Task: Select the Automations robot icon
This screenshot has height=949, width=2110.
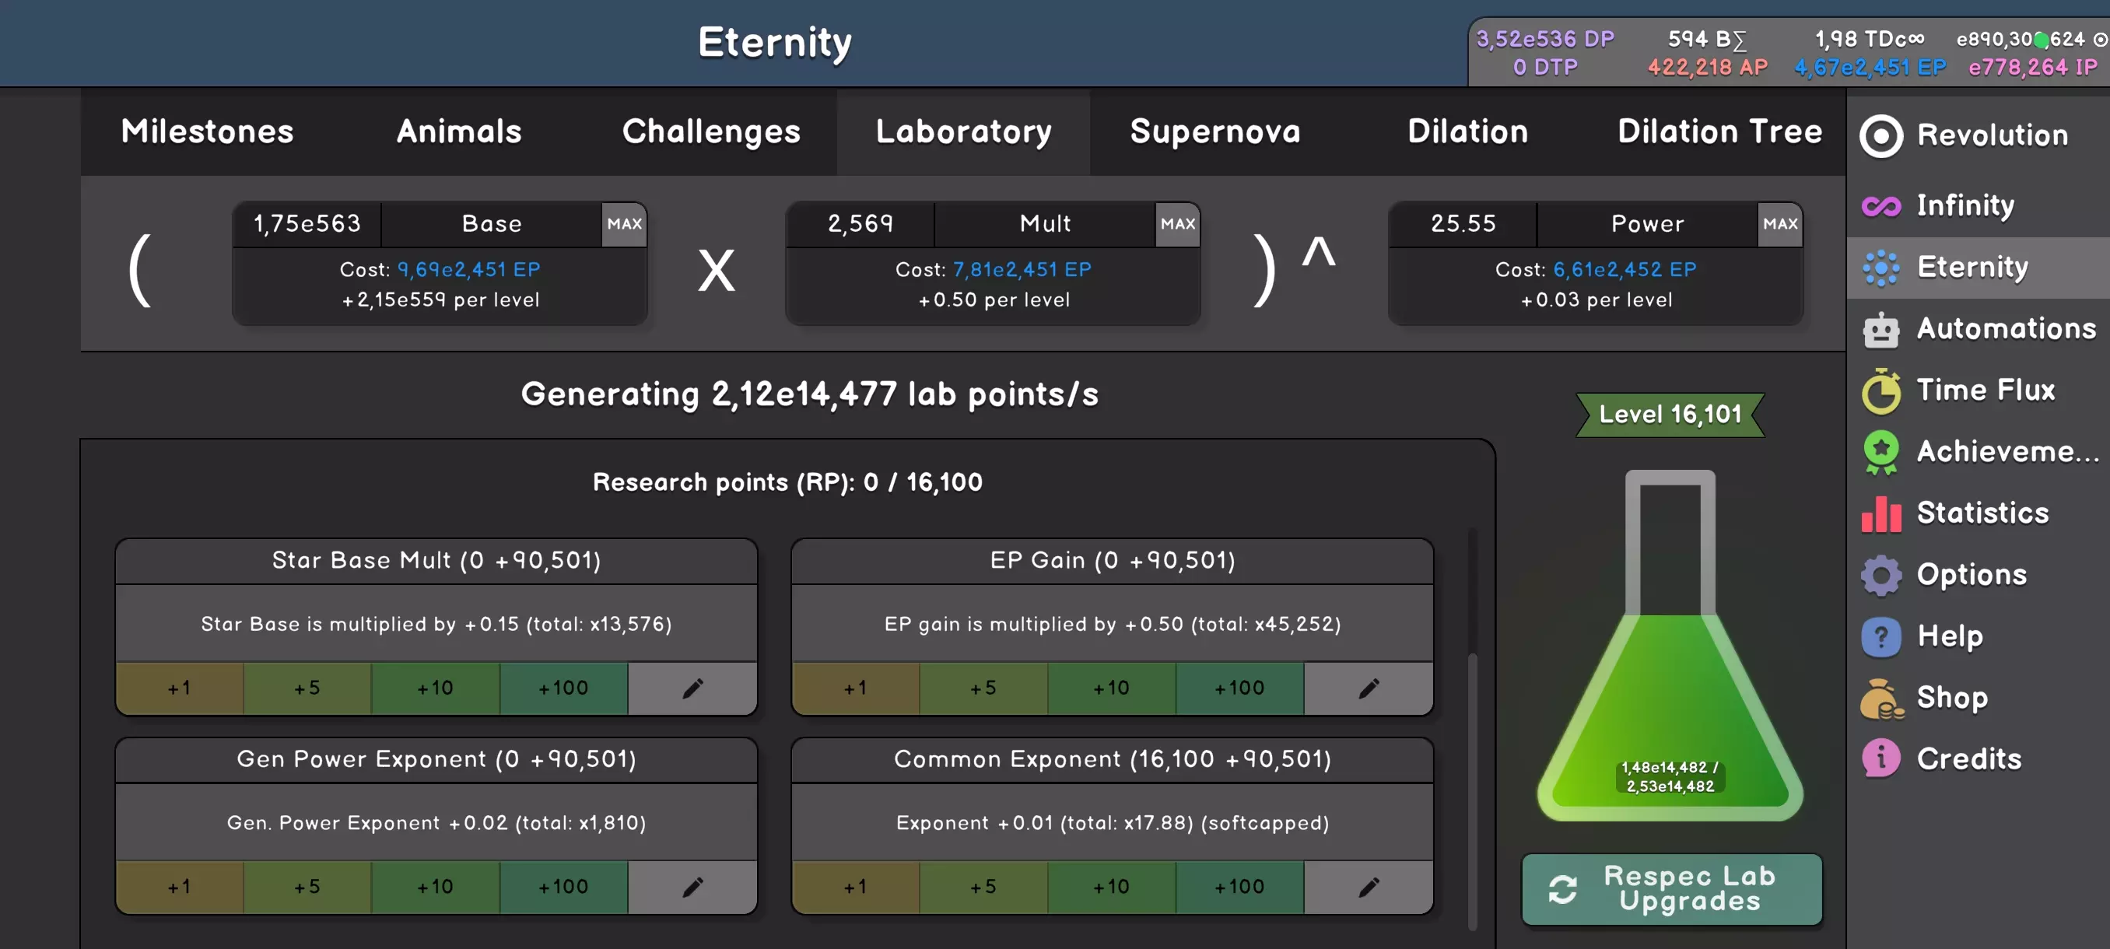Action: 1880,329
